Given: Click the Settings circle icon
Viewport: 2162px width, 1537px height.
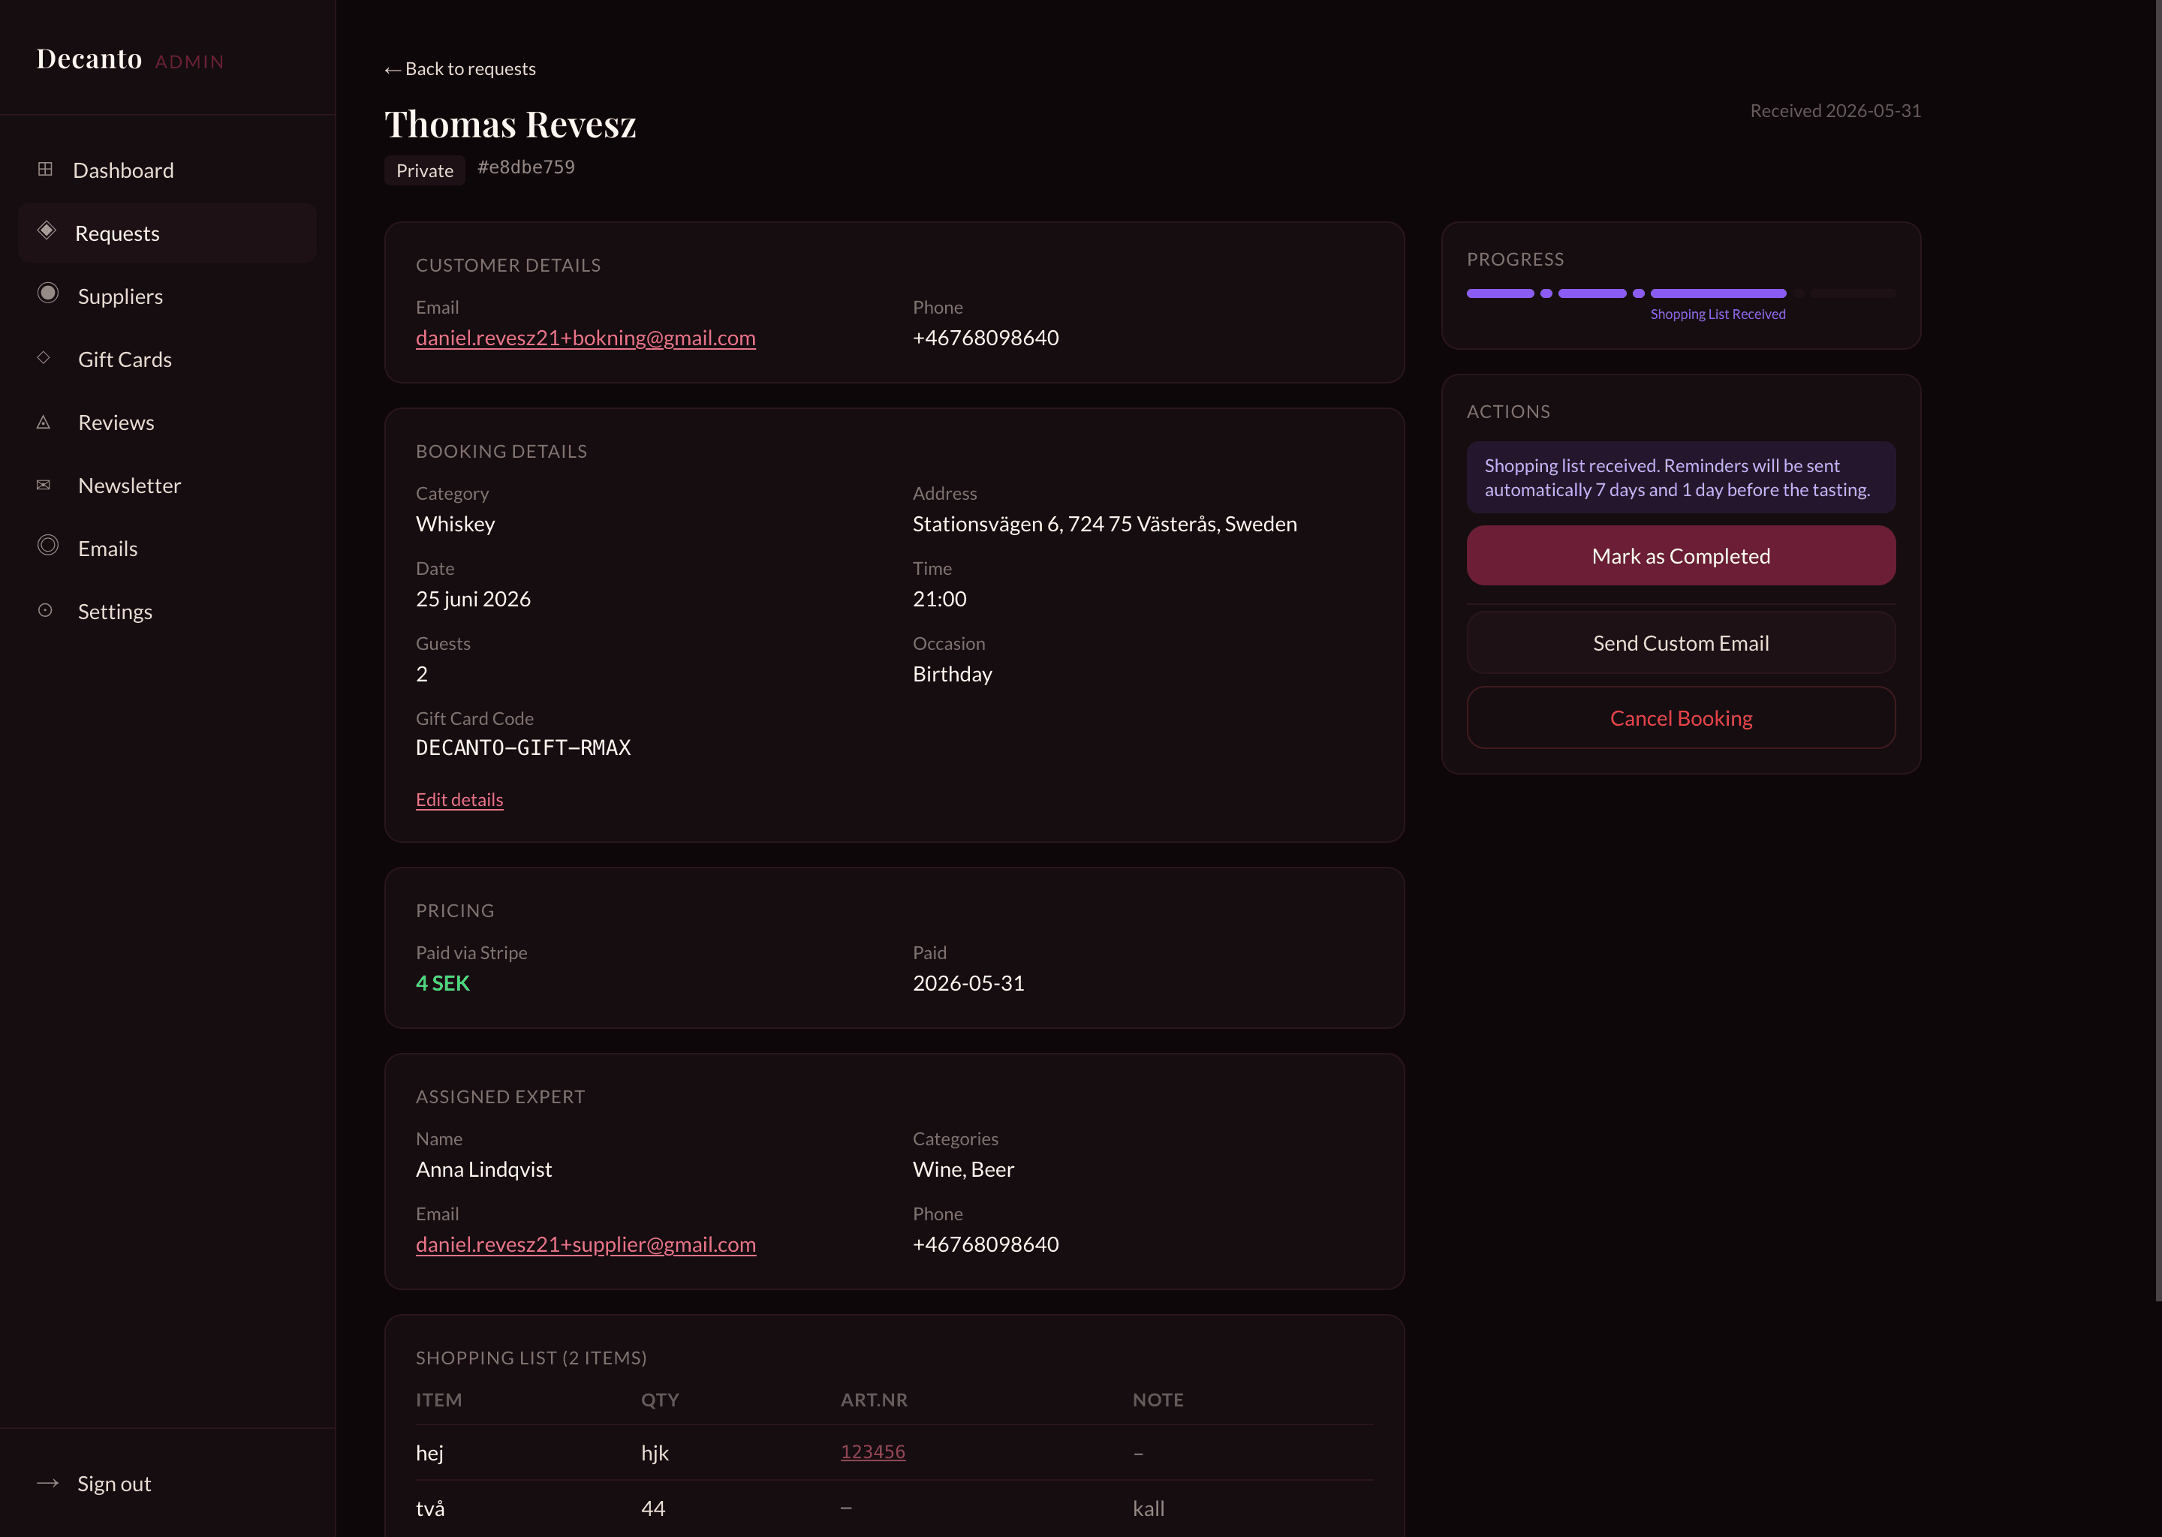Looking at the screenshot, I should click(x=44, y=610).
